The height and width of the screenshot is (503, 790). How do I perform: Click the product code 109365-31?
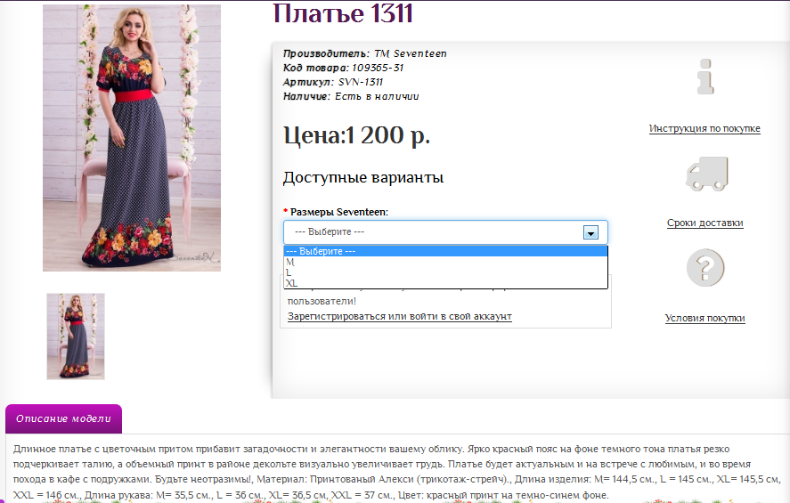(378, 68)
